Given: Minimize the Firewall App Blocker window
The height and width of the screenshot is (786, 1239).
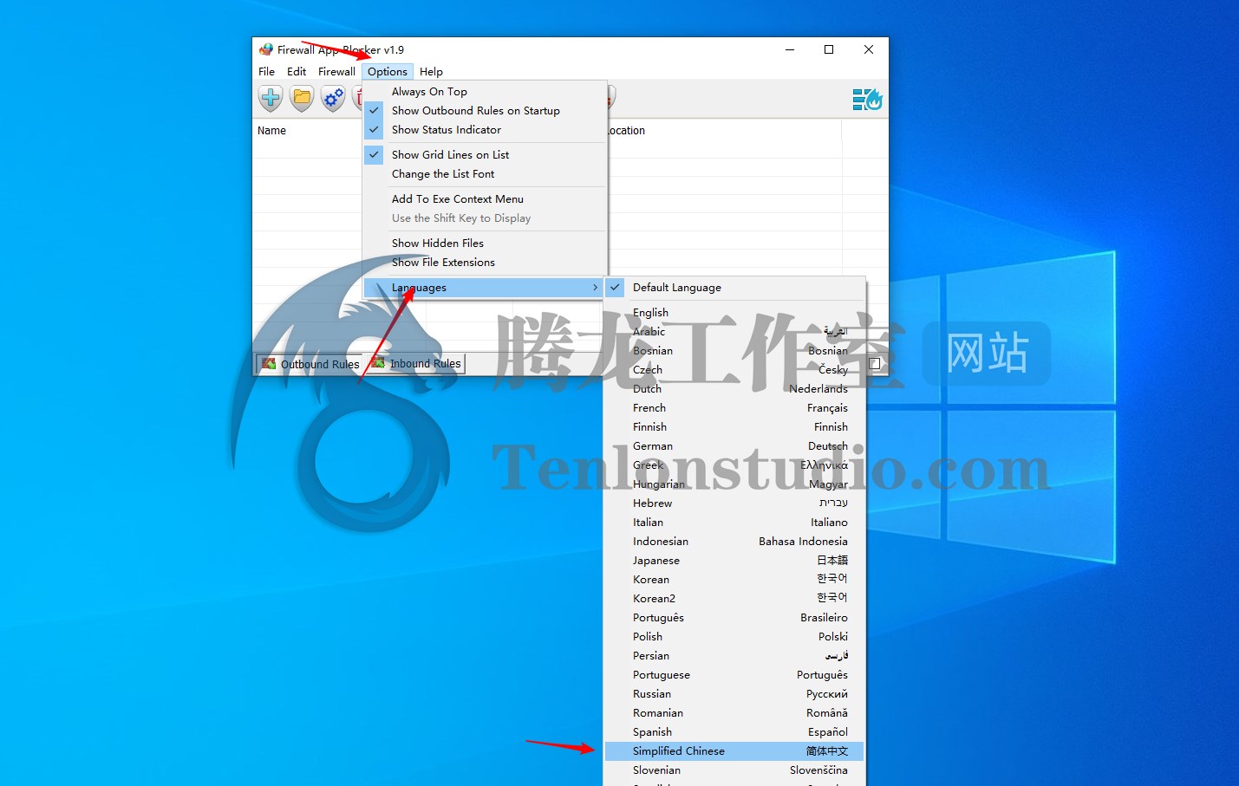Looking at the screenshot, I should click(x=790, y=49).
